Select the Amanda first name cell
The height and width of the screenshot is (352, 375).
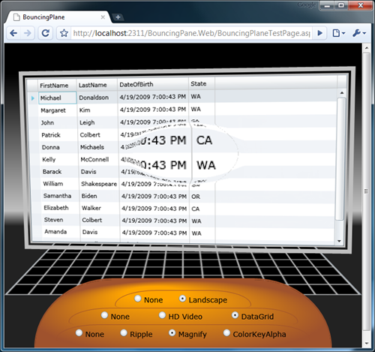pyautogui.click(x=61, y=232)
